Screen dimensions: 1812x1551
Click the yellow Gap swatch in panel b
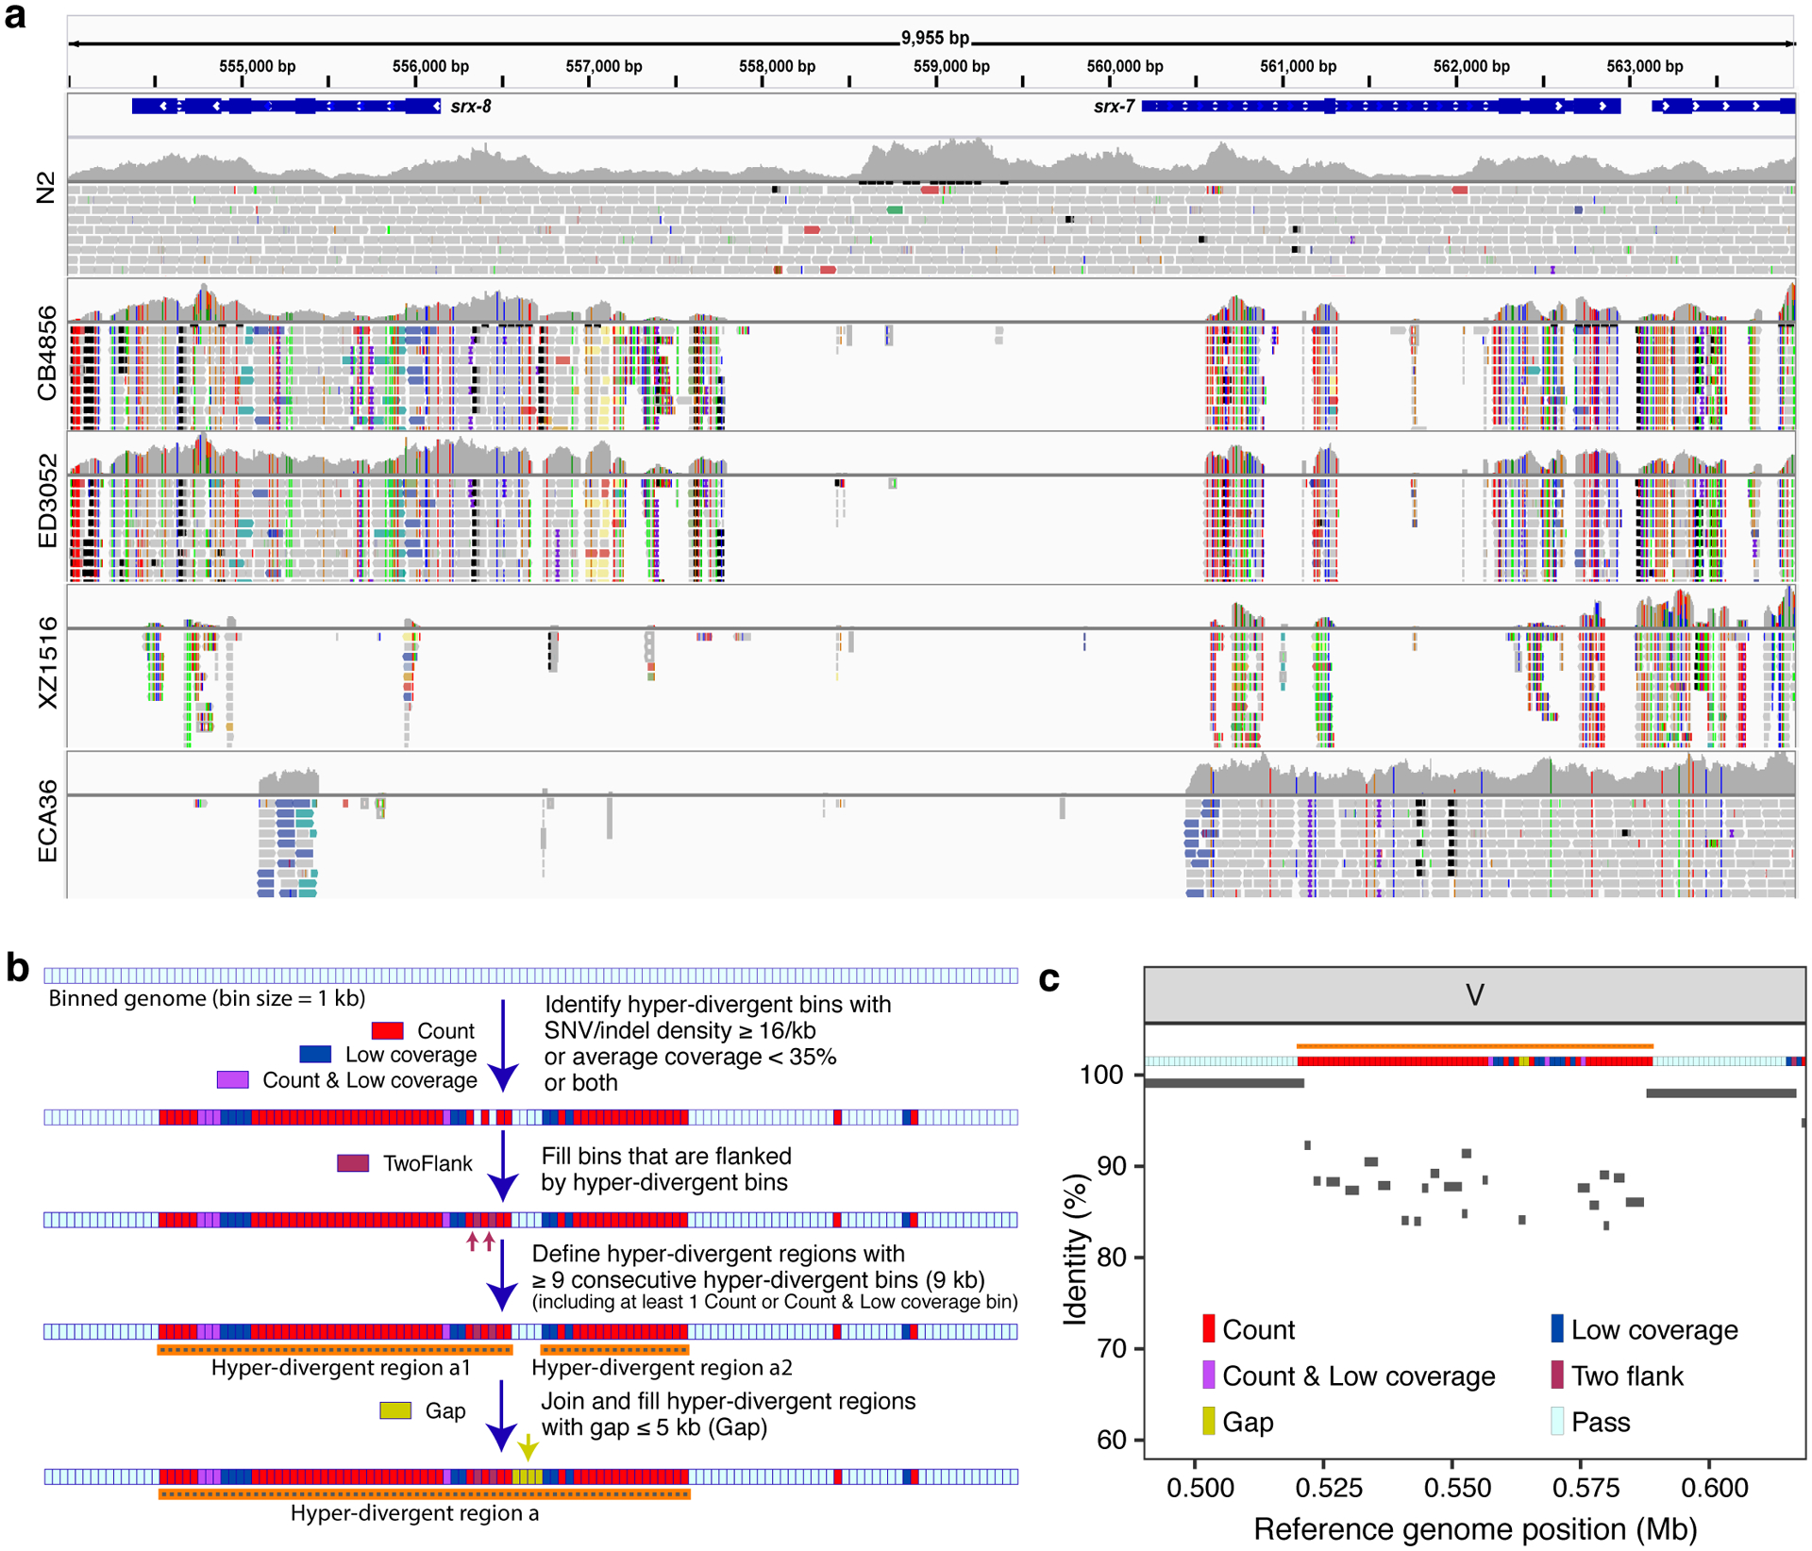[x=395, y=1410]
